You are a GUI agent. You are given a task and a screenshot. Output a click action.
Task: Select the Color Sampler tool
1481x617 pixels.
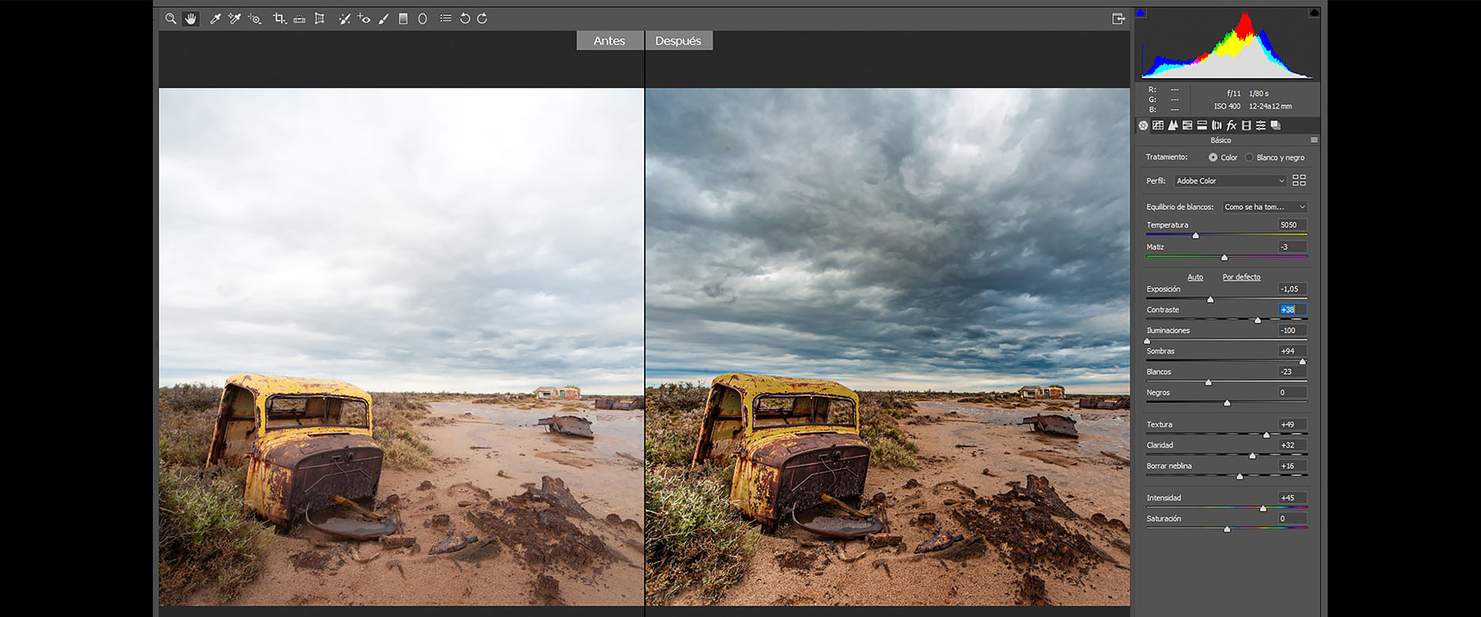point(234,19)
